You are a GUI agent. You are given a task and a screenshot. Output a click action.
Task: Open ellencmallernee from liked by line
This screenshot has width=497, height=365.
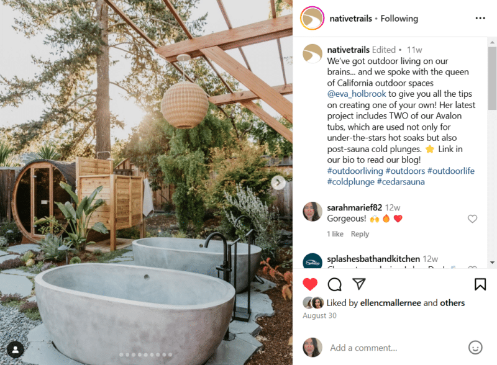391,303
